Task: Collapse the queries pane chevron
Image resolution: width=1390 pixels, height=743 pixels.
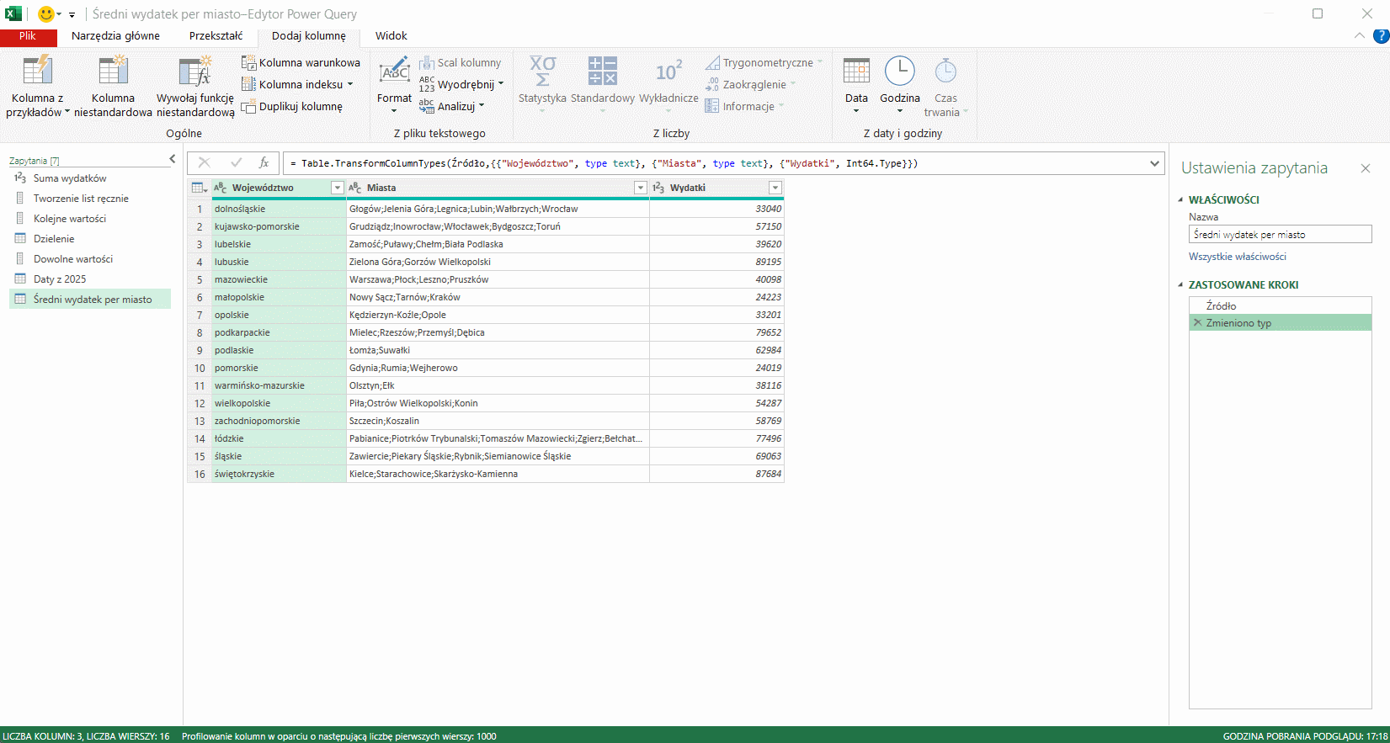Action: [172, 159]
